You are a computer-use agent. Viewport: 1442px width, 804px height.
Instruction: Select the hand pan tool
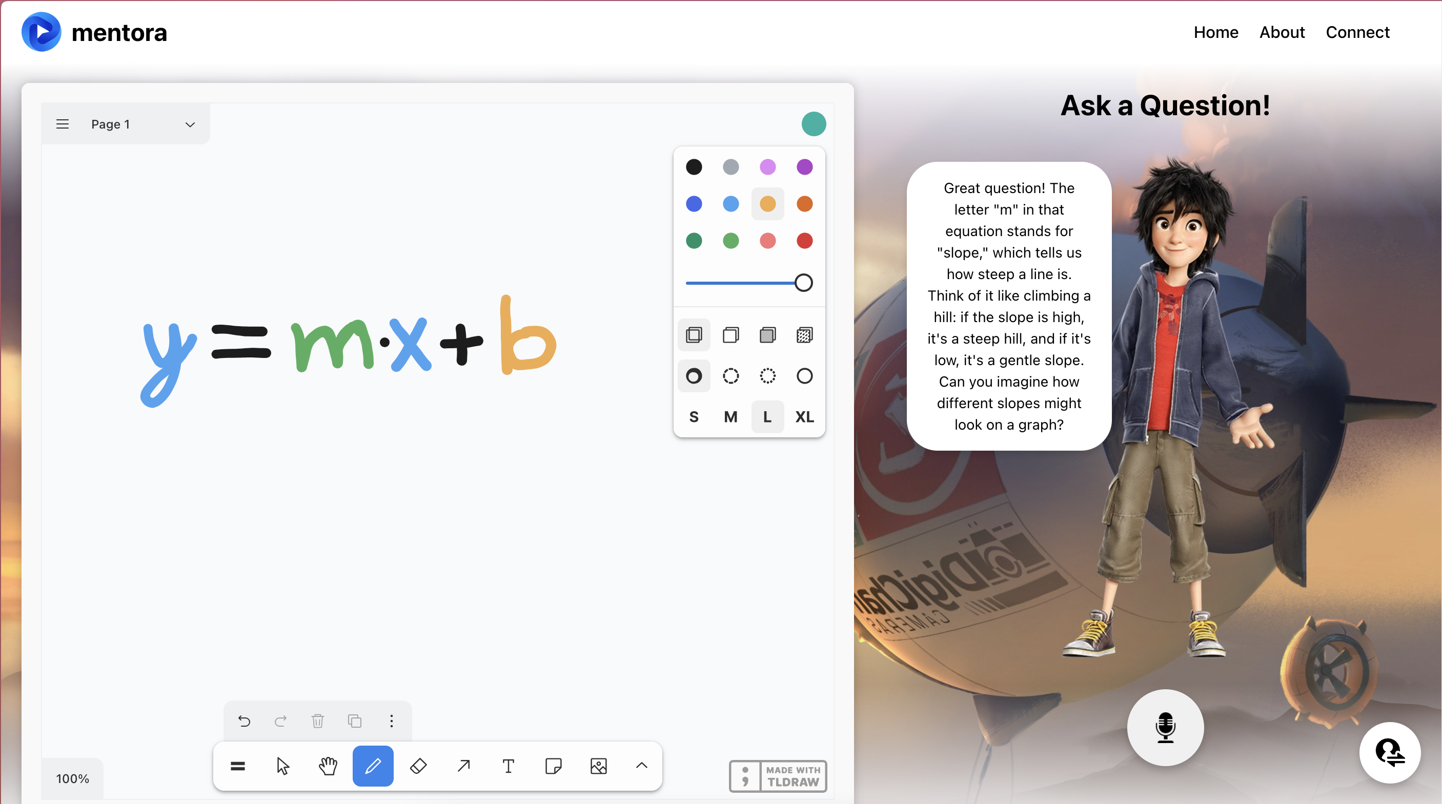click(328, 766)
